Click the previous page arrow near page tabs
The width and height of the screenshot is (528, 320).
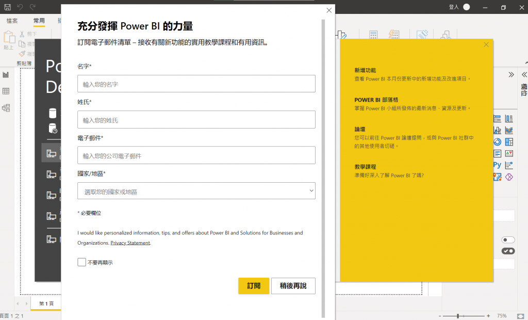[x=18, y=303]
